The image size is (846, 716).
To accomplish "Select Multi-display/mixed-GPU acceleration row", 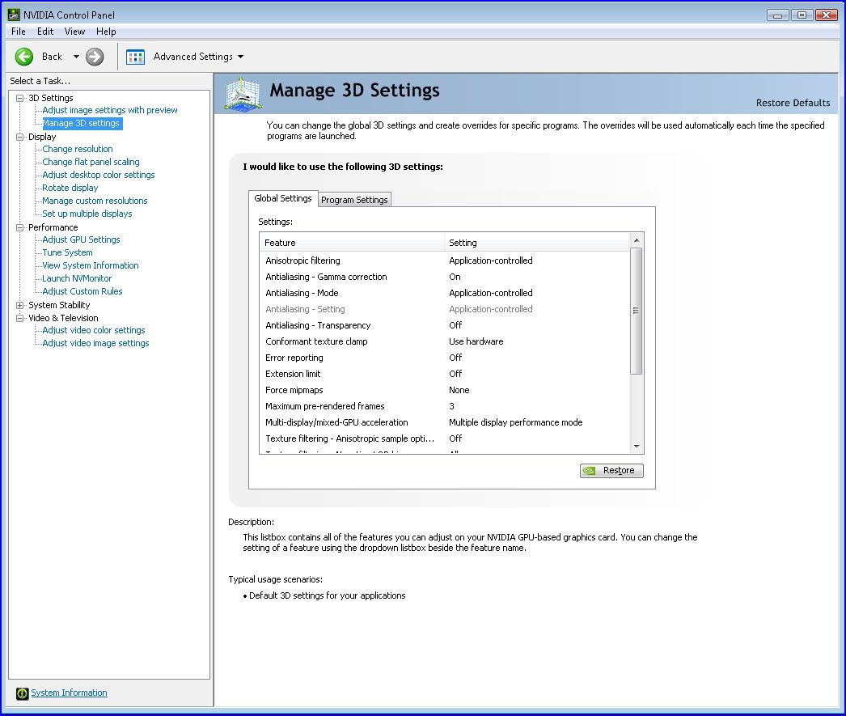I will 445,422.
